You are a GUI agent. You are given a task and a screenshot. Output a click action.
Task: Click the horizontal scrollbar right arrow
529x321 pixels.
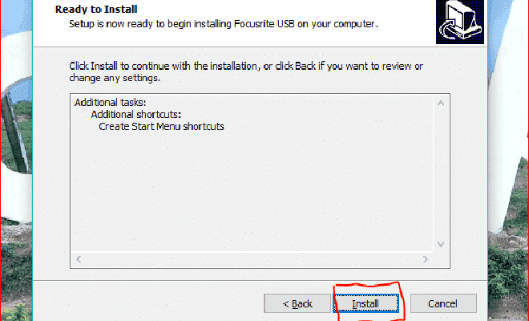[426, 259]
